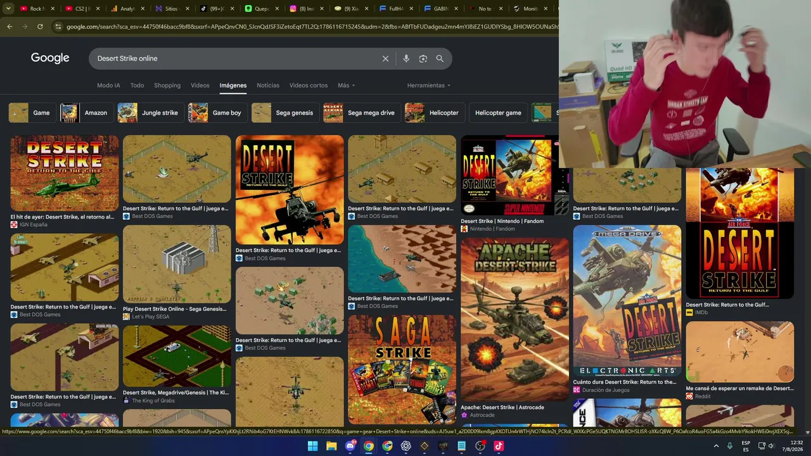The height and width of the screenshot is (456, 811).
Task: Open ChatGPT from the taskbar
Action: tap(406, 446)
